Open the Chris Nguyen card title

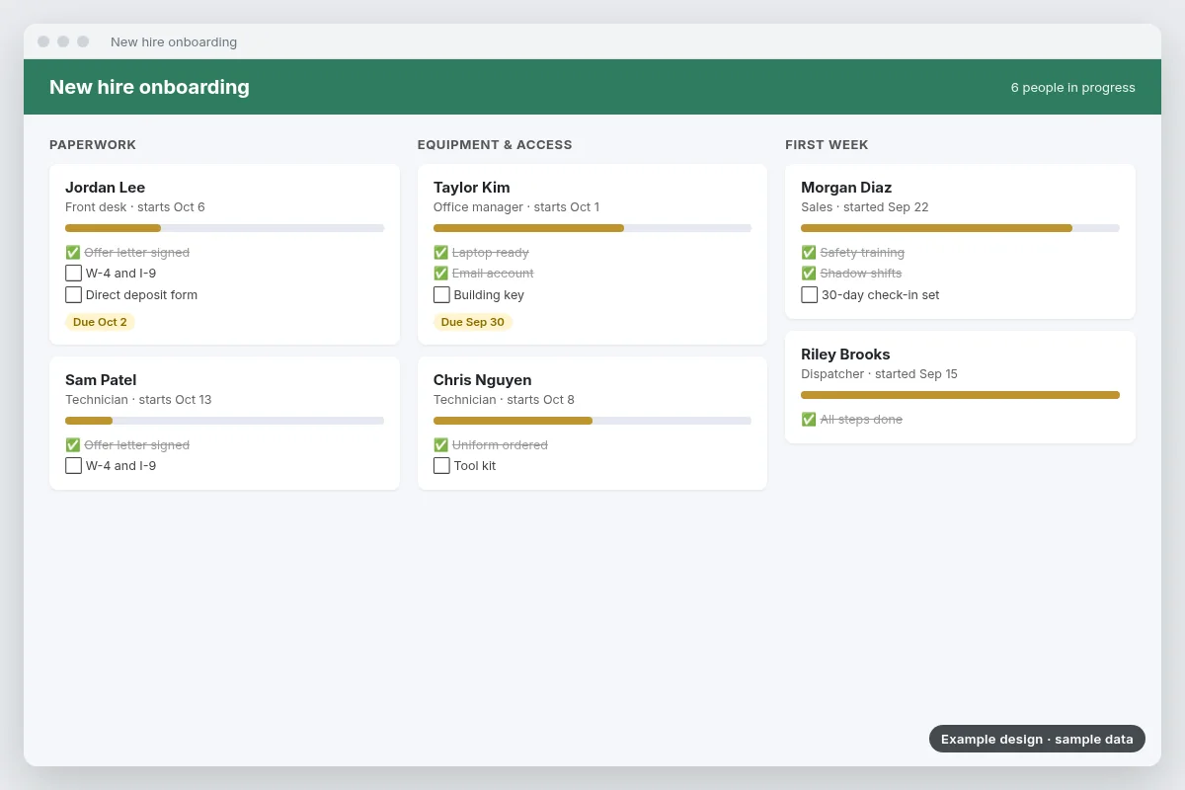coord(483,380)
